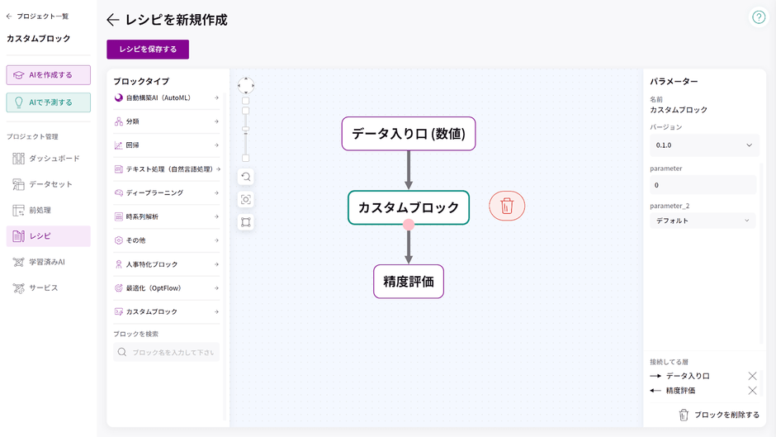The image size is (776, 437).
Task: Open the バージョン dropdown showing 0.1.0
Action: tap(703, 145)
